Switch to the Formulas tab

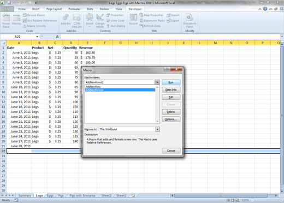click(x=74, y=9)
